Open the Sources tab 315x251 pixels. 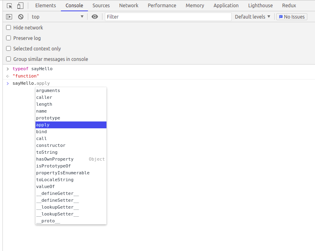click(x=101, y=5)
